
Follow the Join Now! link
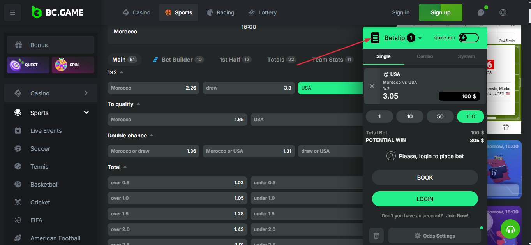[x=457, y=216]
